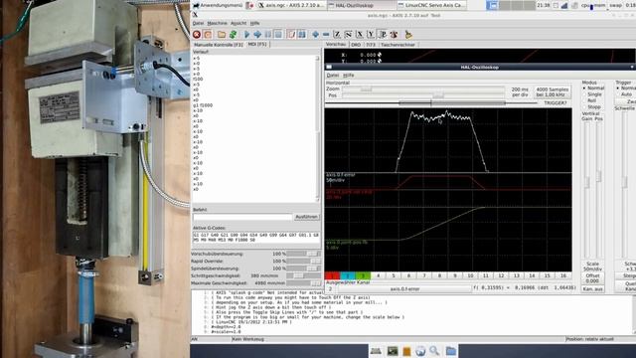Select oscilloscope channel 3 green button
This screenshot has height=358, width=636.
(363, 275)
